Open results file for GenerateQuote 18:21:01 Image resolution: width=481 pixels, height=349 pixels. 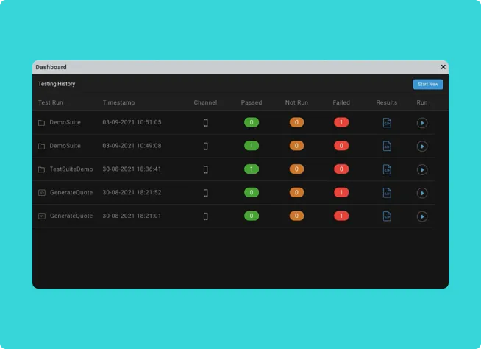coord(387,217)
